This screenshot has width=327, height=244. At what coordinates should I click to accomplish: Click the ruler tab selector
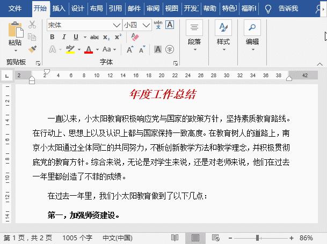(x=6, y=76)
